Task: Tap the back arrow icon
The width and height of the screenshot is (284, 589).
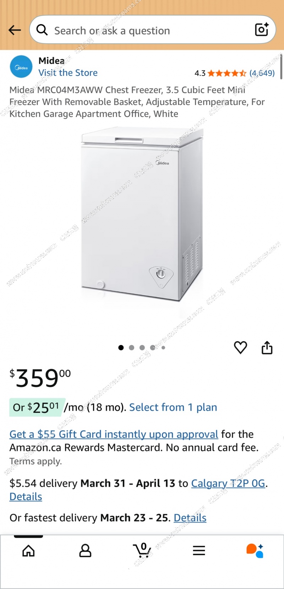Action: tap(15, 30)
